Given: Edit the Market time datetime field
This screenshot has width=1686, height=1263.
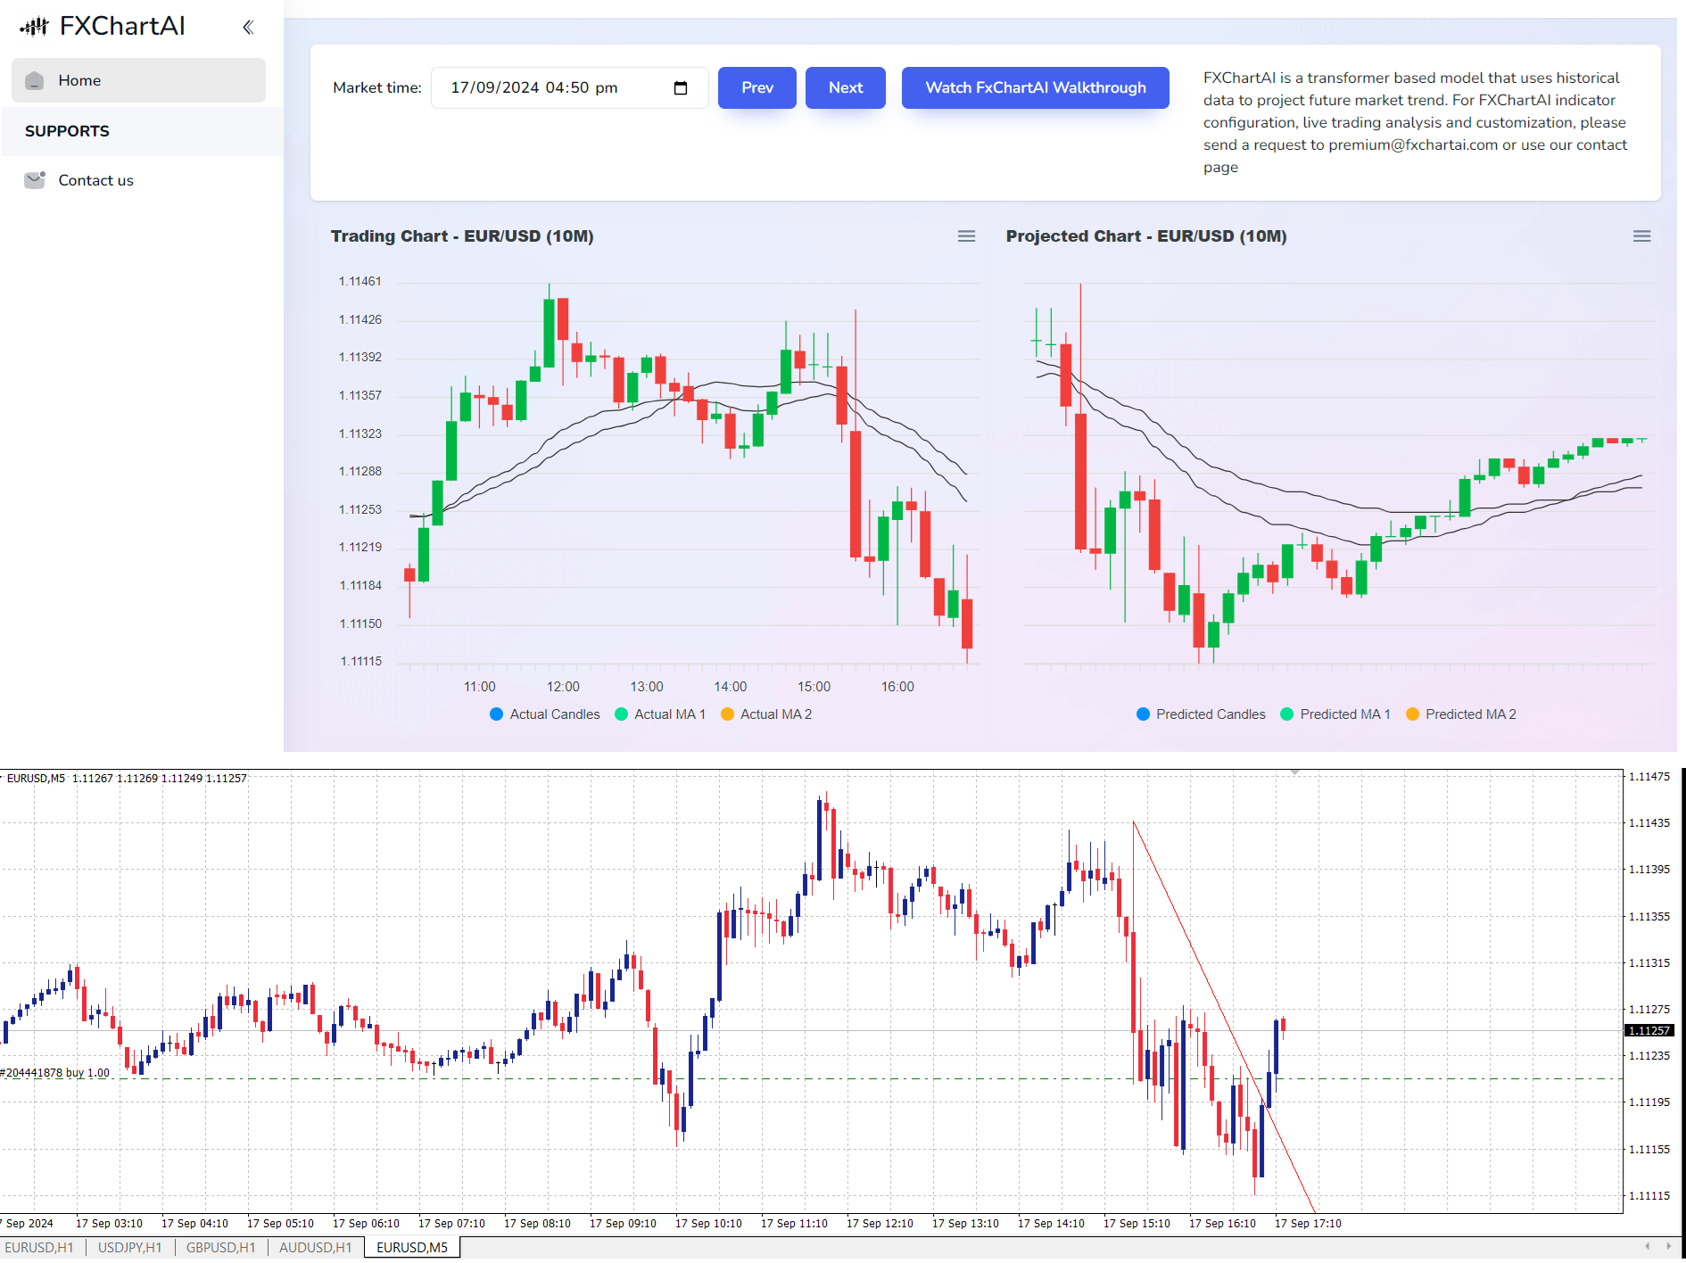Looking at the screenshot, I should (569, 87).
